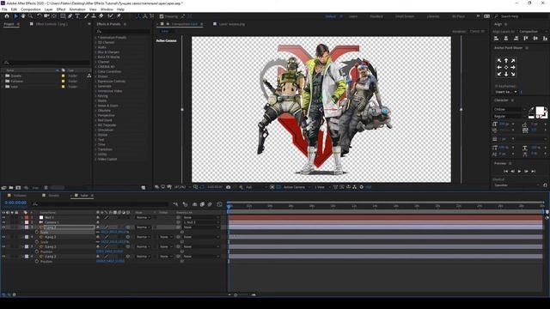This screenshot has height=309, width=550.
Task: Open the Insert keyframe button dropdown
Action: coord(506,92)
